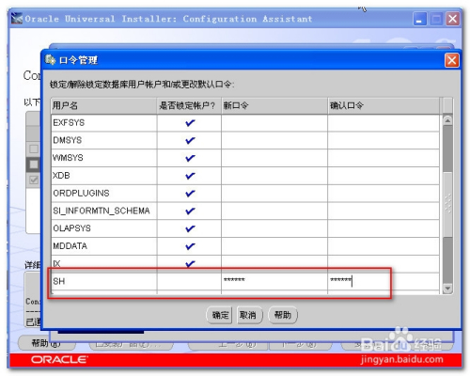The image size is (470, 376).
Task: Toggle lock checkmark for XDB
Action: coord(190,176)
